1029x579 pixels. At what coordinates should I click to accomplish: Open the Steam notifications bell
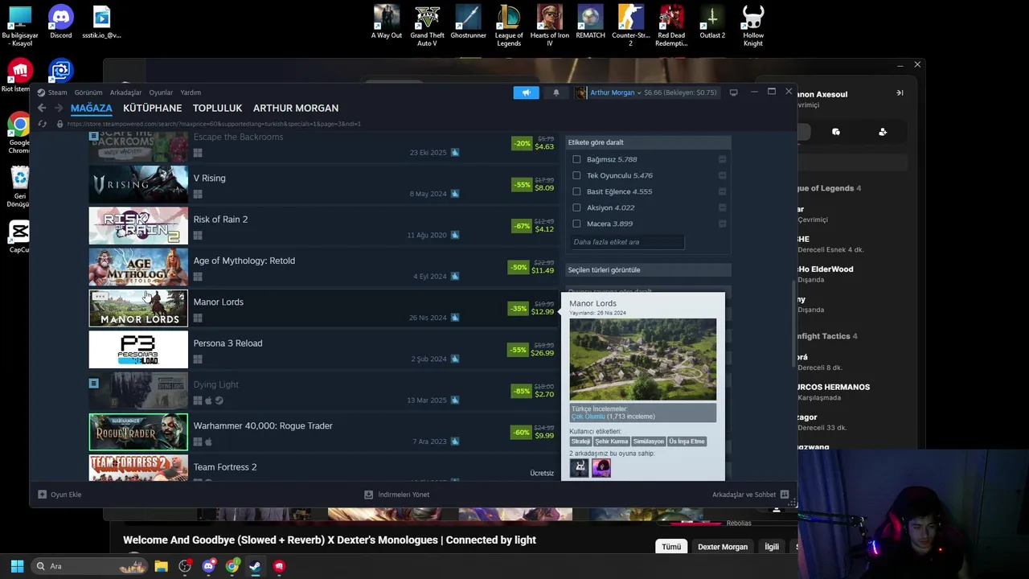click(555, 92)
